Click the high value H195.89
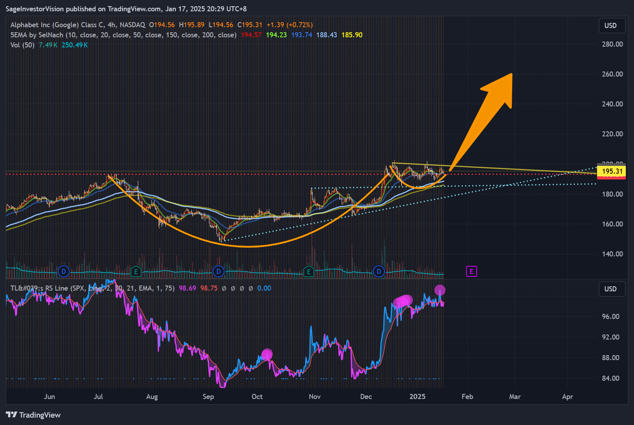Image resolution: width=634 pixels, height=425 pixels. (x=191, y=25)
